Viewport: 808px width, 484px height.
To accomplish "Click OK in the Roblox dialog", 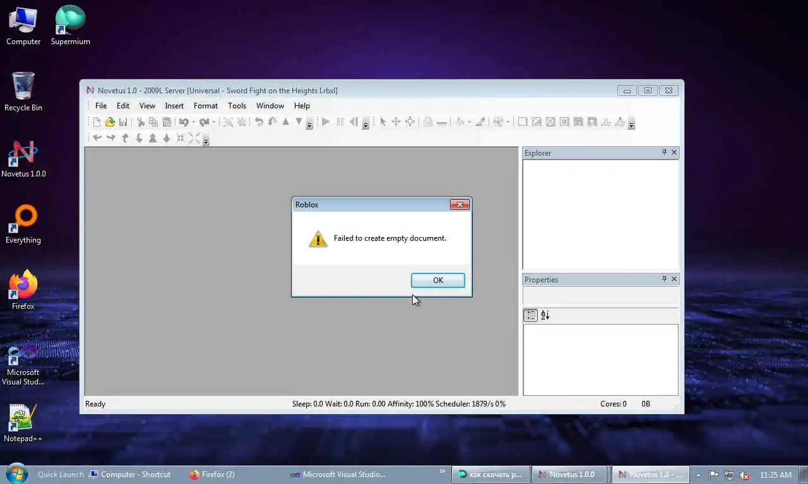I will (438, 280).
